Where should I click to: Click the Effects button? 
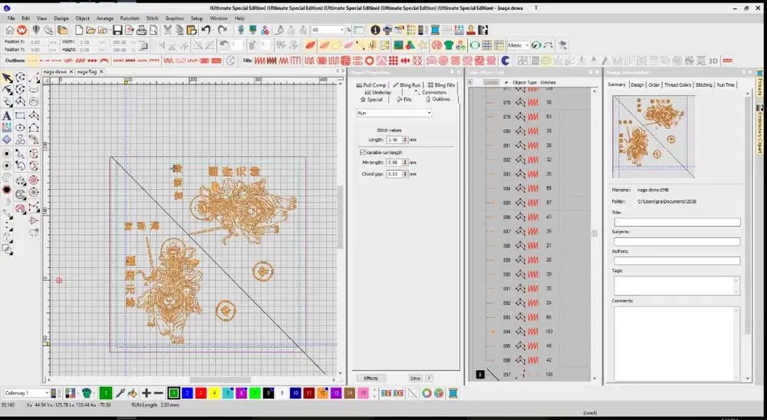click(x=370, y=379)
